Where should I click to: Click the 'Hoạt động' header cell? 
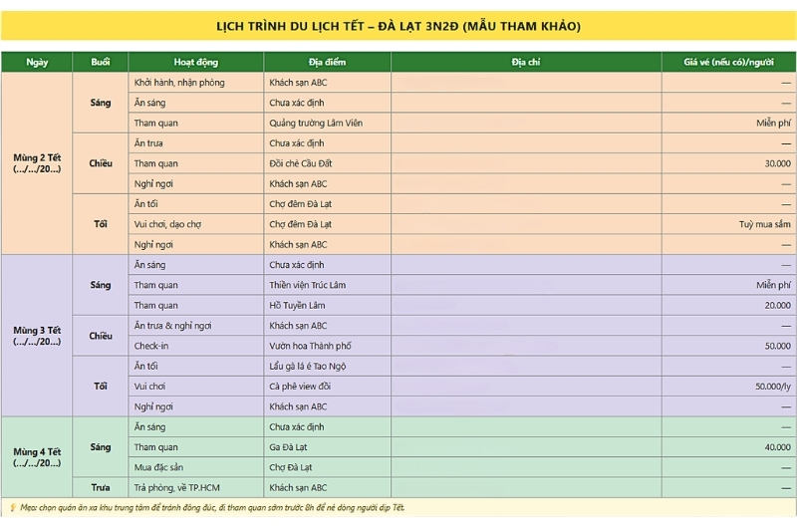coord(195,62)
